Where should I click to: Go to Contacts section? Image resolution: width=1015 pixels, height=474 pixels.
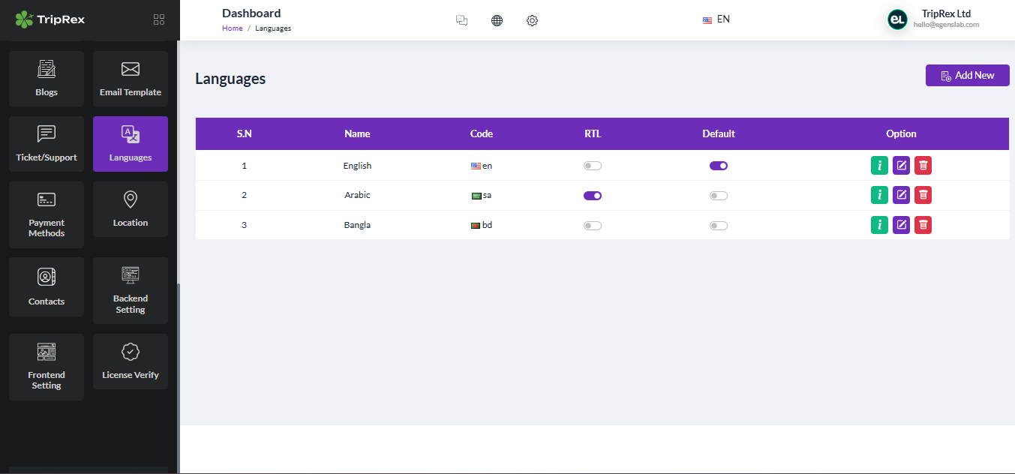pyautogui.click(x=46, y=286)
